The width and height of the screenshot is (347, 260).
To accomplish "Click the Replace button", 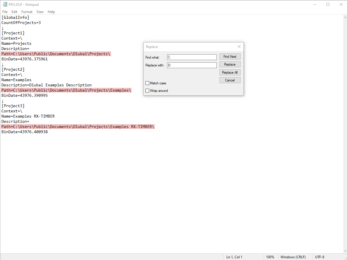I will click(x=230, y=64).
